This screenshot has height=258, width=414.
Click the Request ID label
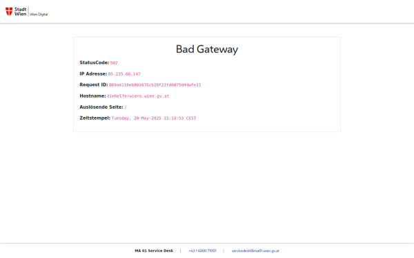[94, 85]
